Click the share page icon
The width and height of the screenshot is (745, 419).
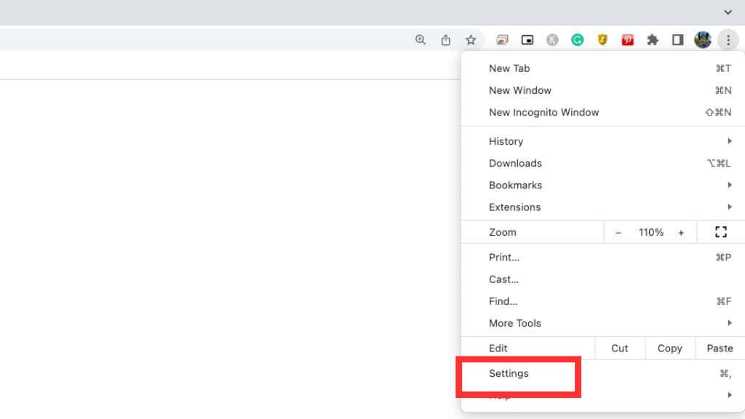click(x=446, y=40)
